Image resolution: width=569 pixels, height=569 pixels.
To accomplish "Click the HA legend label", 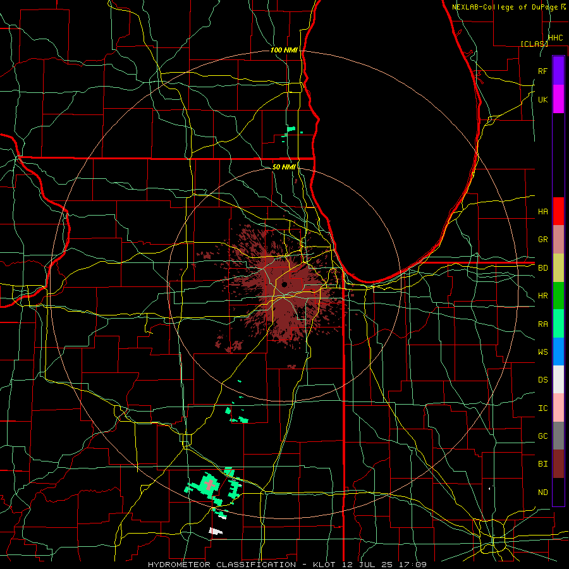I will coord(542,212).
